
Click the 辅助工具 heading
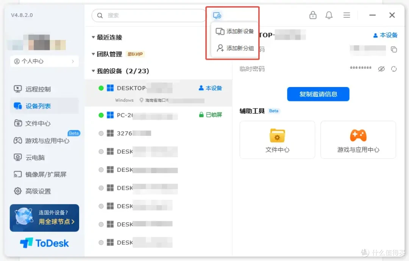click(252, 111)
